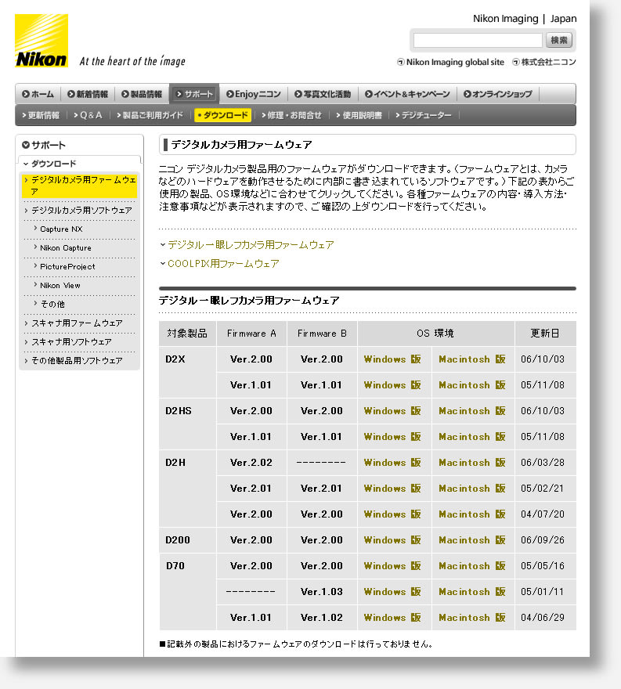This screenshot has width=621, height=689.
Task: Open 使用説明書 submenu item
Action: pos(359,116)
